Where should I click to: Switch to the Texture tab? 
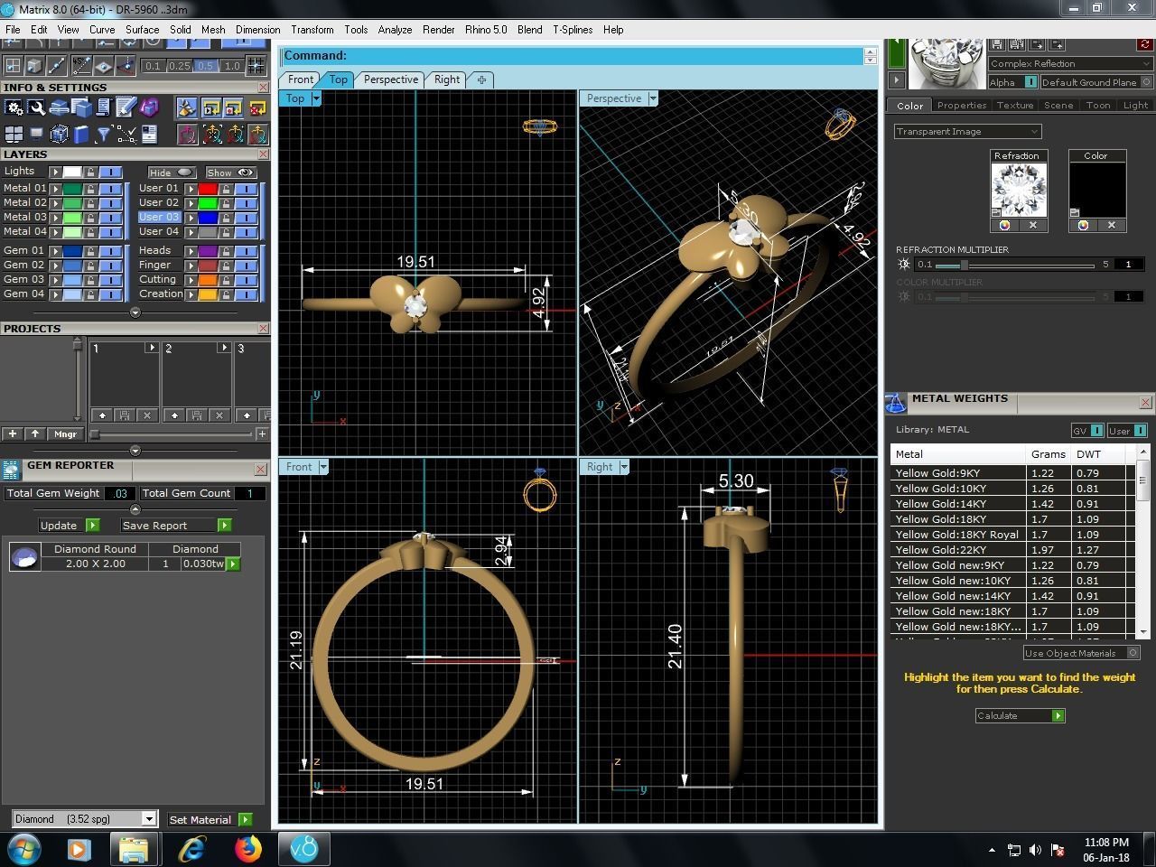(1014, 105)
